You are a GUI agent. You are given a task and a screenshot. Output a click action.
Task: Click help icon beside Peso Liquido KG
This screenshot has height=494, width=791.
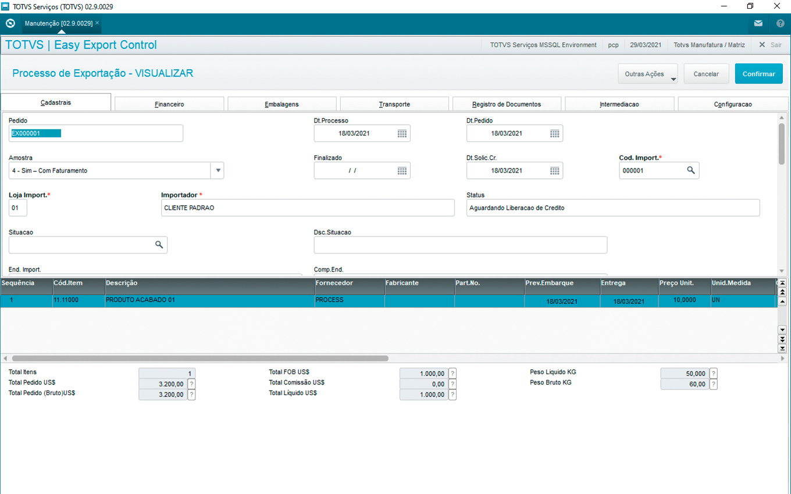tap(713, 374)
